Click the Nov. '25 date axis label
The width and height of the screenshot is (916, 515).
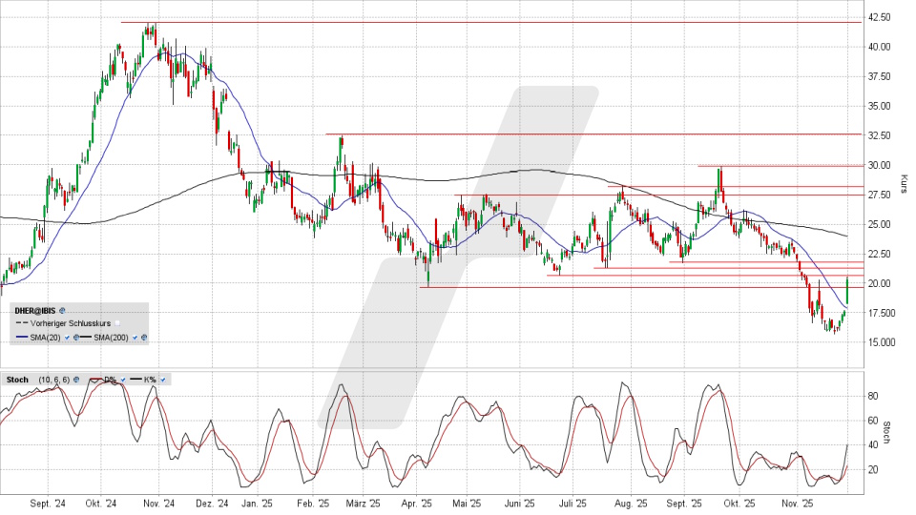786,503
